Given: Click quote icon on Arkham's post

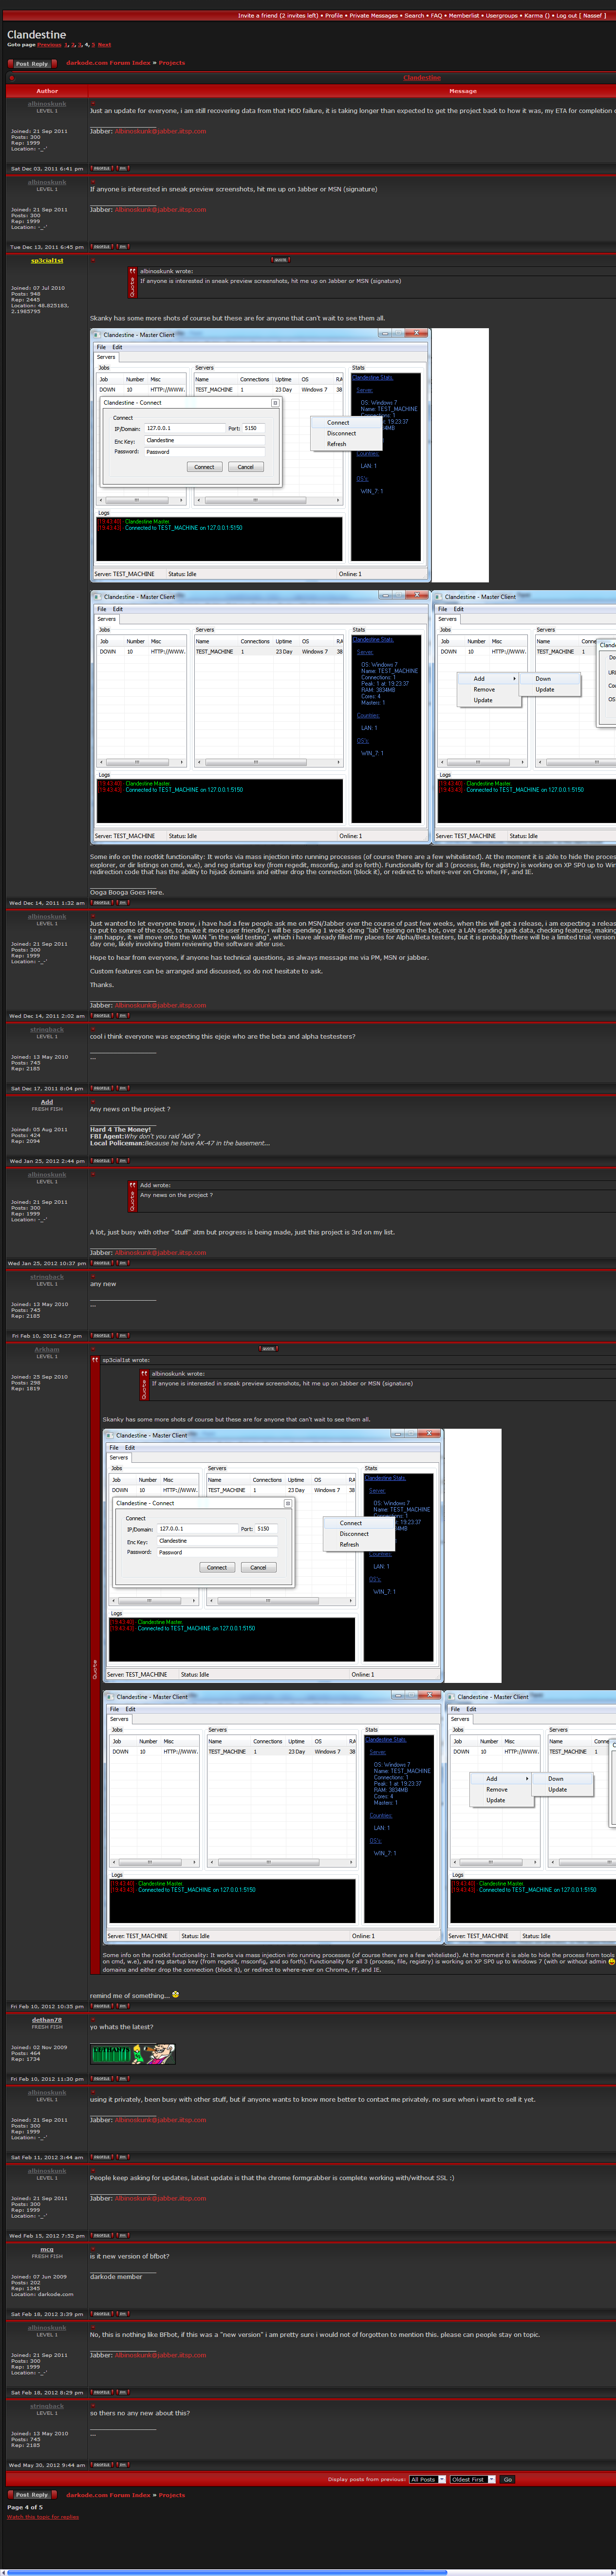Looking at the screenshot, I should tap(268, 1349).
